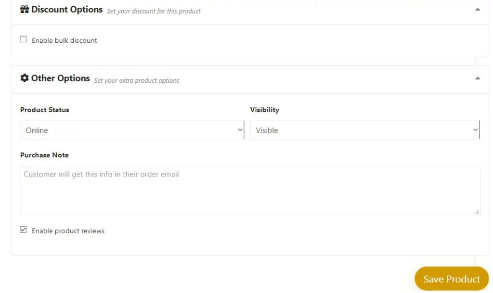Click the Purchase Note field label
The width and height of the screenshot is (493, 293).
point(44,155)
